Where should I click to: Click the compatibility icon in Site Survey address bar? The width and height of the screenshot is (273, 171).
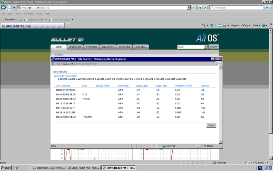[218, 64]
